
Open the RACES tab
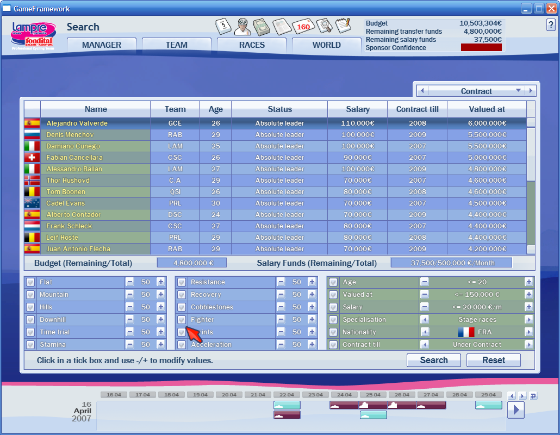coord(252,45)
